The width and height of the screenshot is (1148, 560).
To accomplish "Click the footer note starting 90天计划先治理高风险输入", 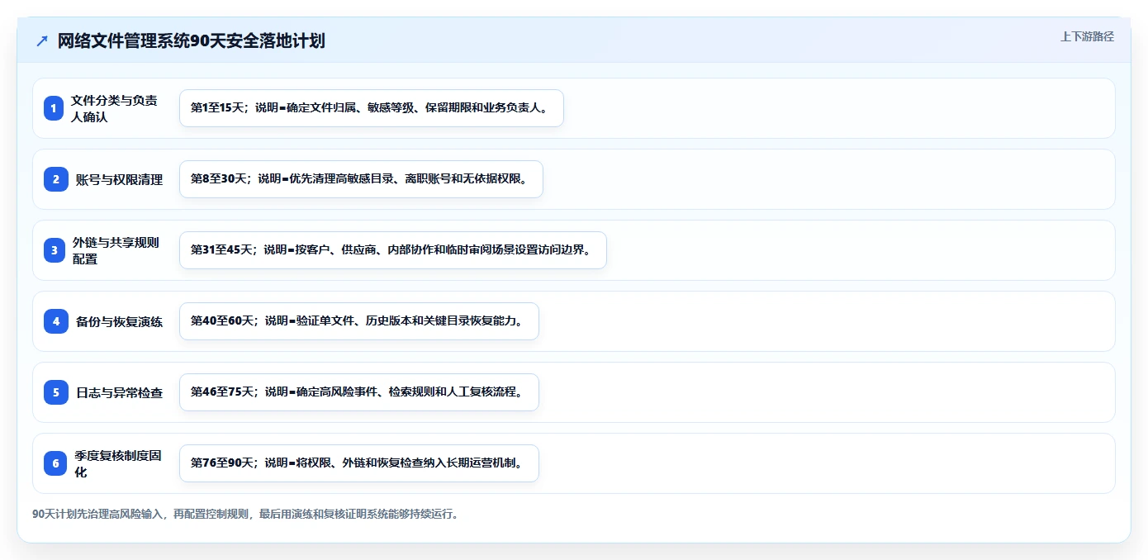I will (x=244, y=514).
